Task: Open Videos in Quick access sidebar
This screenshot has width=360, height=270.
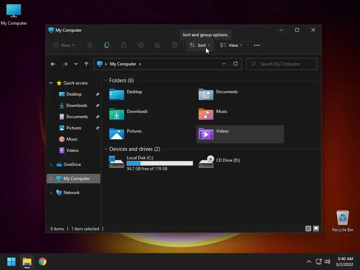Action: click(72, 150)
